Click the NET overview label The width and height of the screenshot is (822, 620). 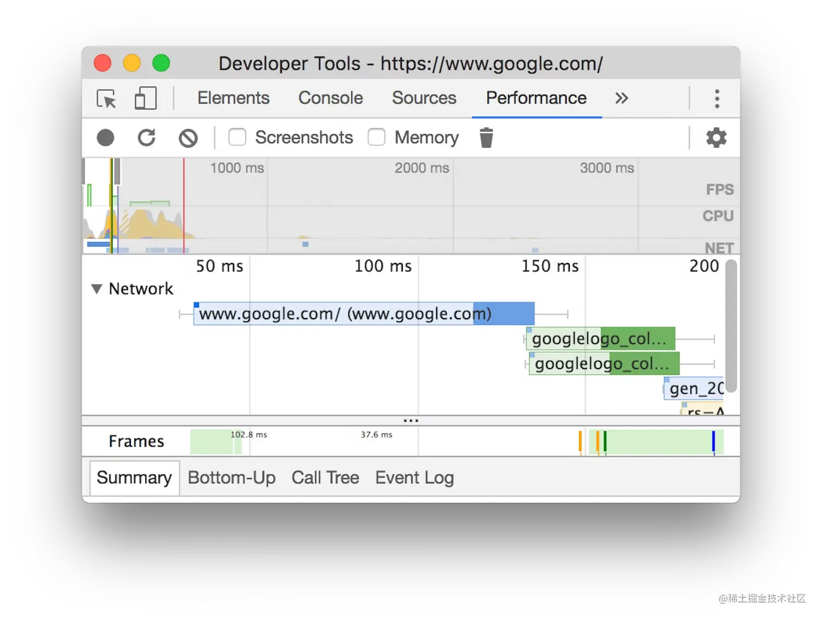click(x=719, y=248)
